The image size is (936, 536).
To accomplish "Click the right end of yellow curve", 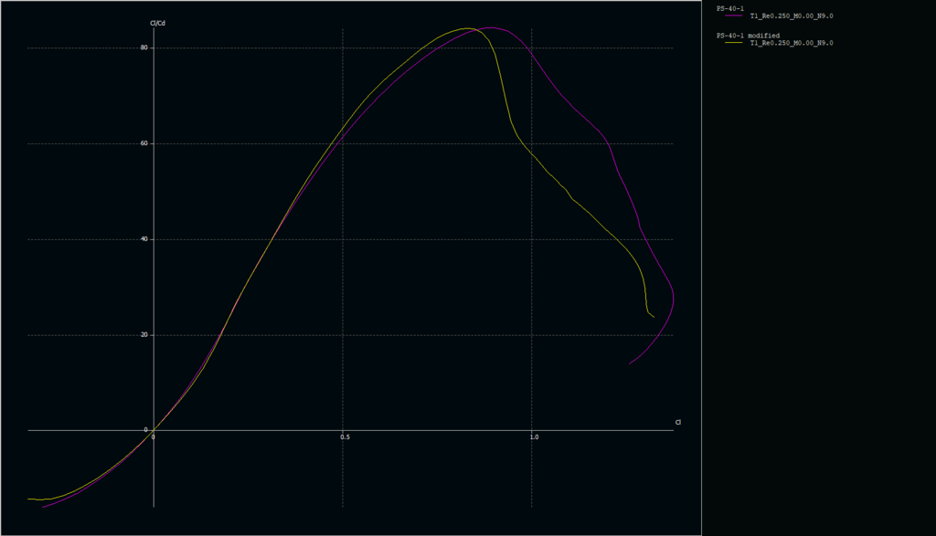I will (654, 317).
